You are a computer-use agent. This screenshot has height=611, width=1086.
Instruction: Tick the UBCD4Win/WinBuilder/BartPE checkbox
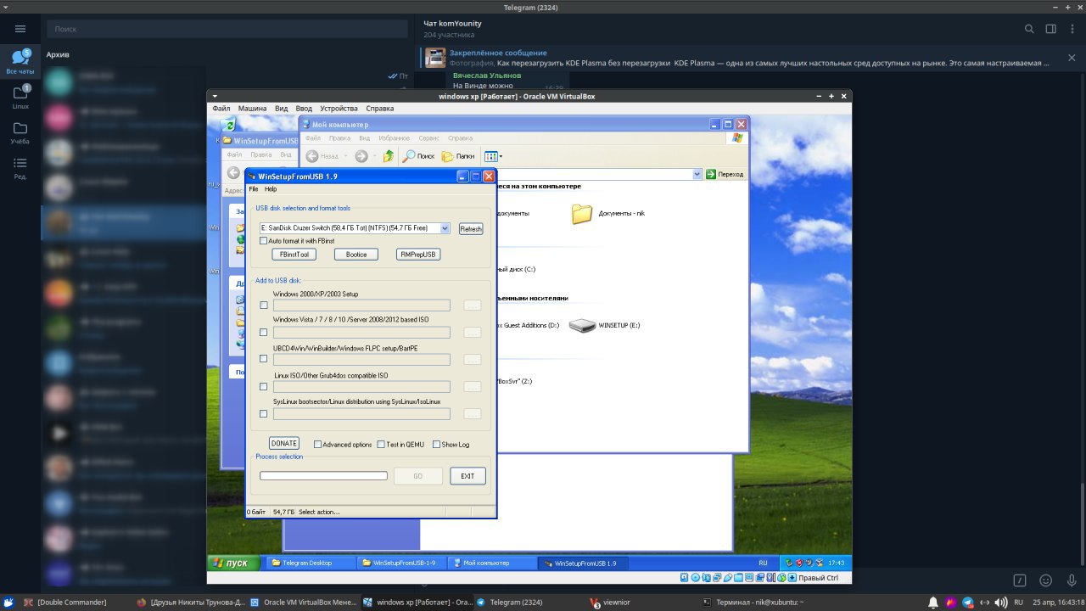[x=264, y=359]
